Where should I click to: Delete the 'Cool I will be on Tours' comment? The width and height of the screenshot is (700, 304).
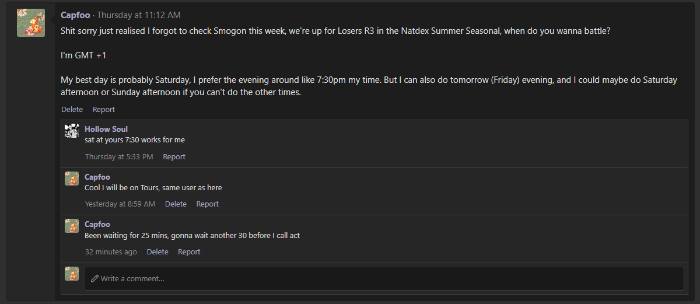176,204
